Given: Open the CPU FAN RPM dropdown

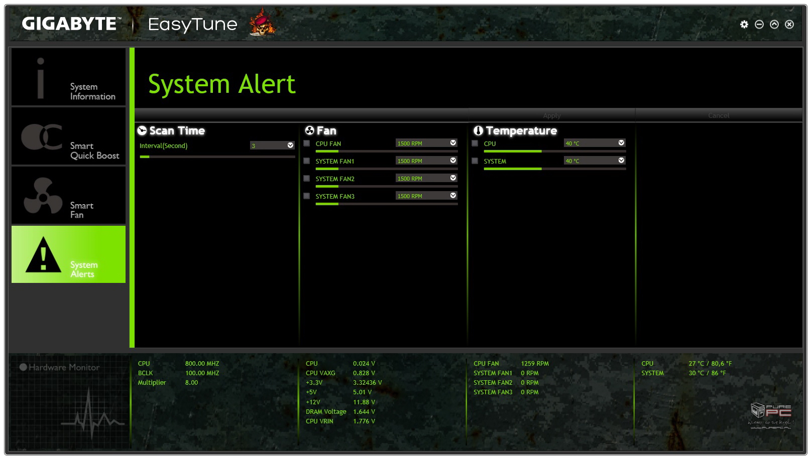Looking at the screenshot, I should [426, 143].
